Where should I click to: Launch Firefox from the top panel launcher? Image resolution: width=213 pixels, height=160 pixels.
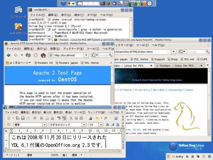[x=109, y=3]
